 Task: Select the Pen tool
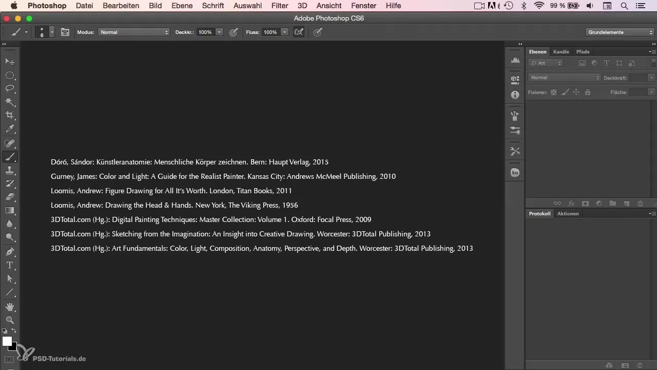tap(10, 252)
